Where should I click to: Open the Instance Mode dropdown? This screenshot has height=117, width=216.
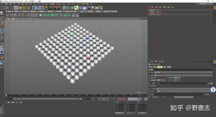tap(161, 80)
